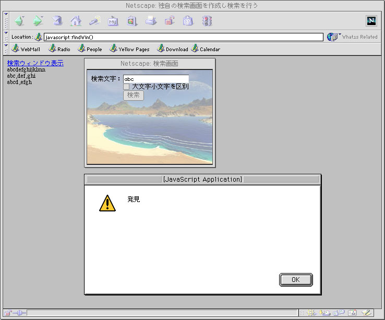The image size is (385, 320).
Task: Stop loading with the traffic light icon
Action: (207, 21)
